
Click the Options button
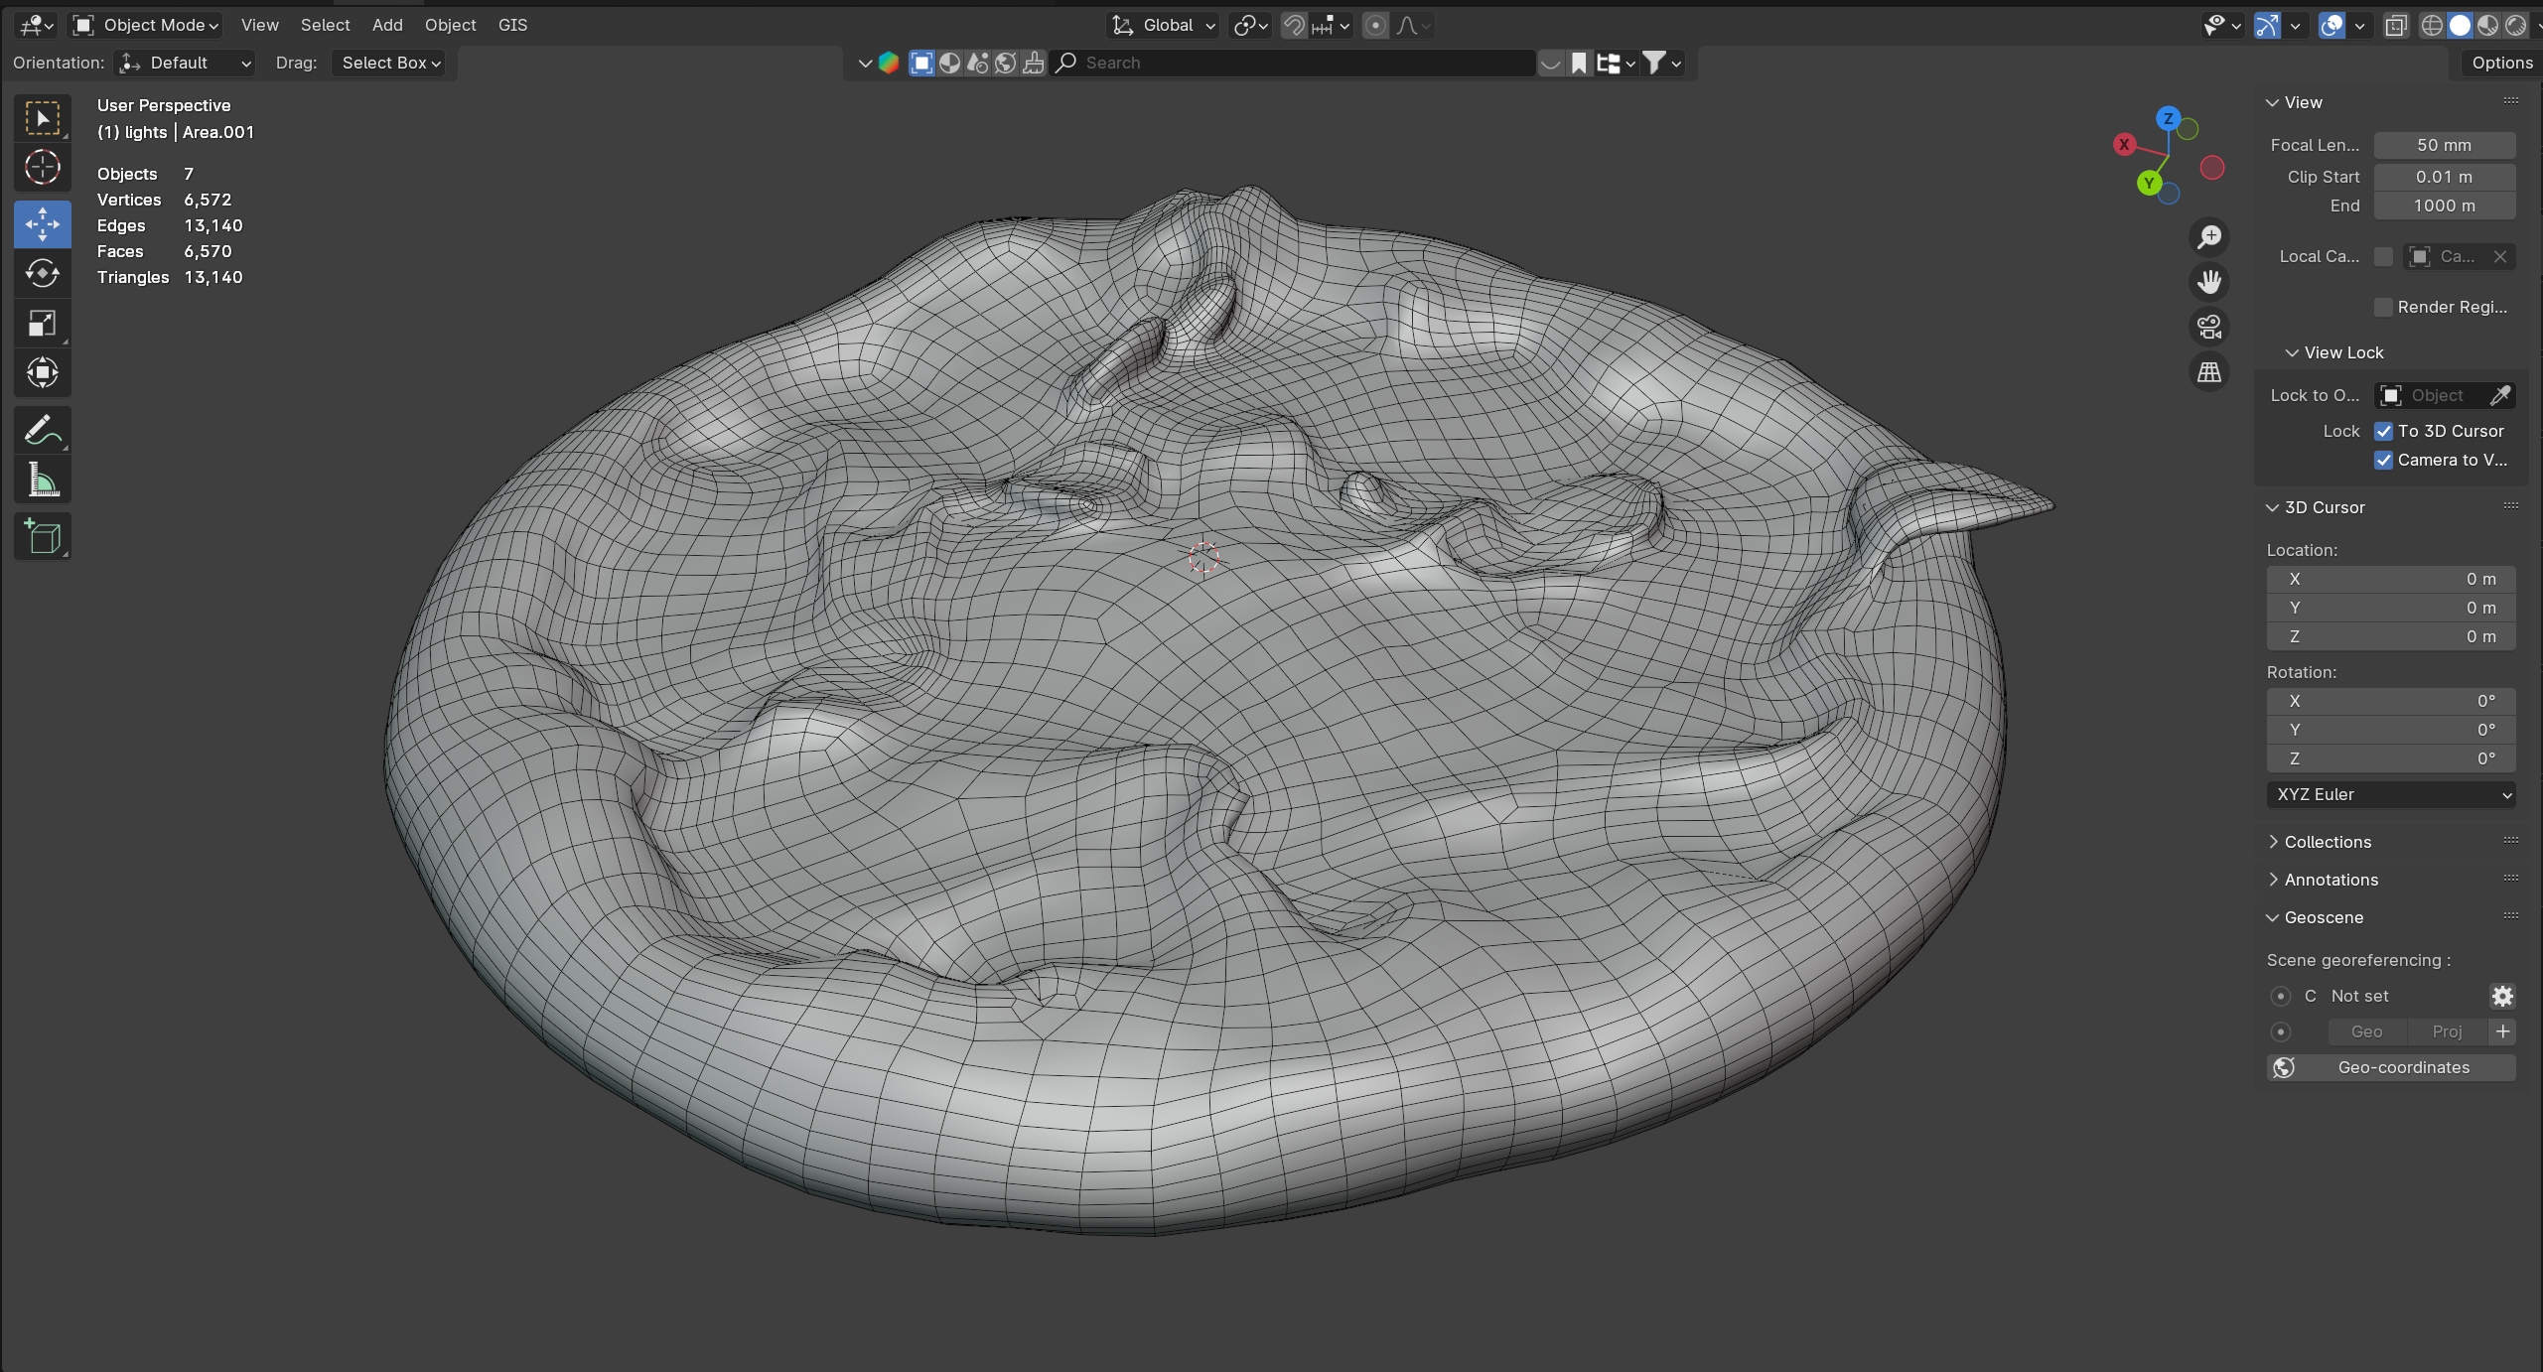click(x=2501, y=63)
